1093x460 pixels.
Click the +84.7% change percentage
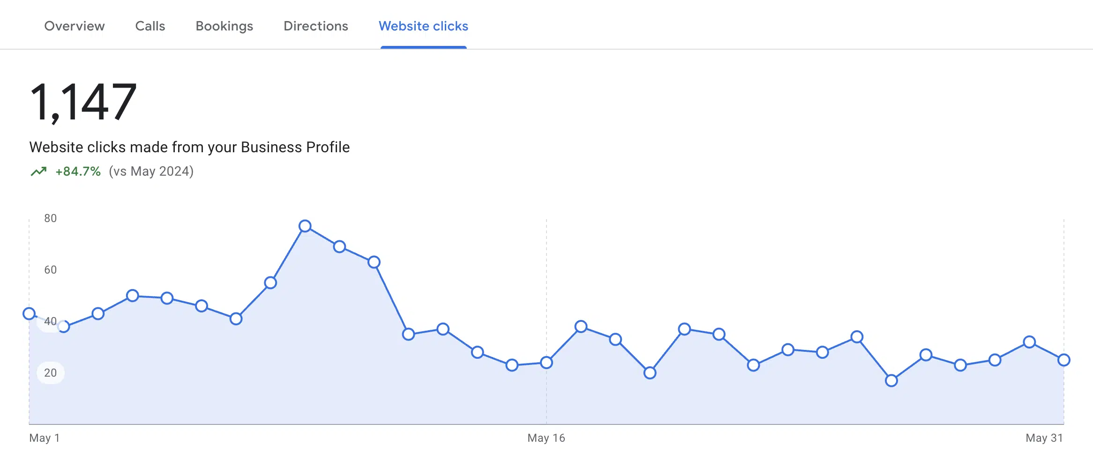(x=78, y=171)
